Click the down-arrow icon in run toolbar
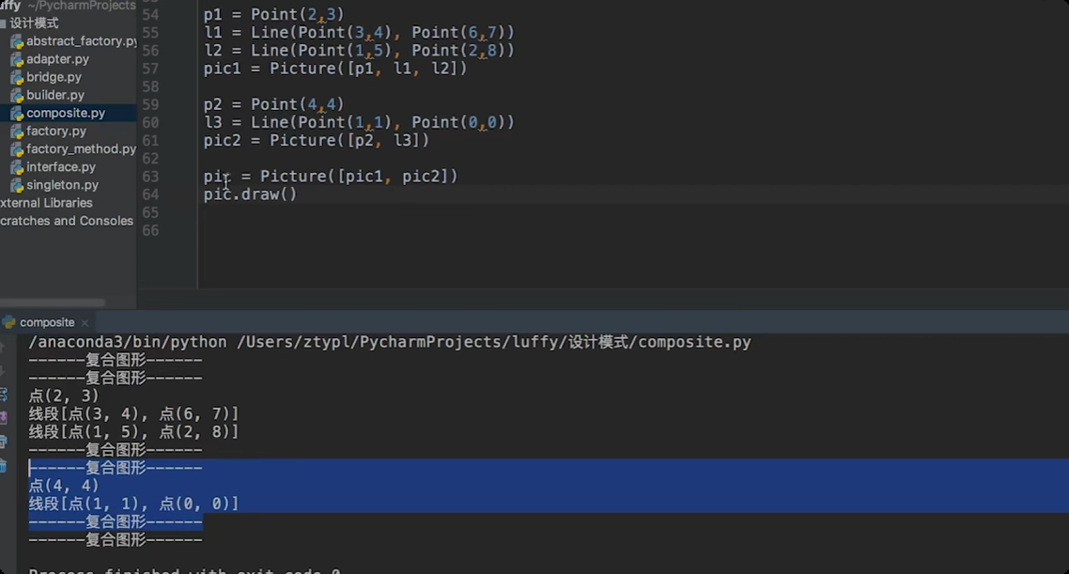The width and height of the screenshot is (1069, 574). 4,370
